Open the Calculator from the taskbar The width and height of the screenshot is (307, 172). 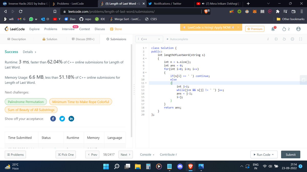pos(148,166)
